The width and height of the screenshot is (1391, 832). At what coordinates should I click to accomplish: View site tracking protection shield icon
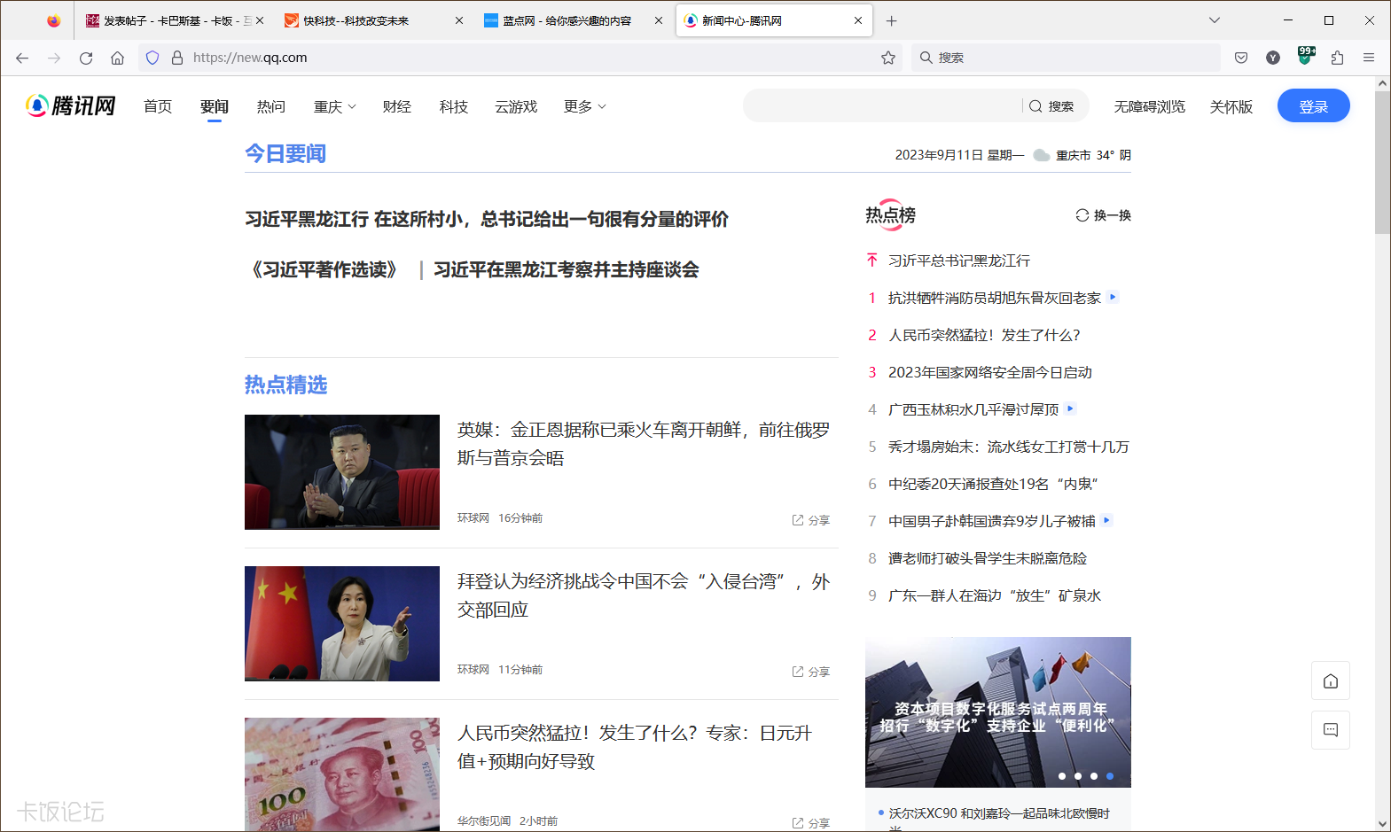click(x=152, y=58)
